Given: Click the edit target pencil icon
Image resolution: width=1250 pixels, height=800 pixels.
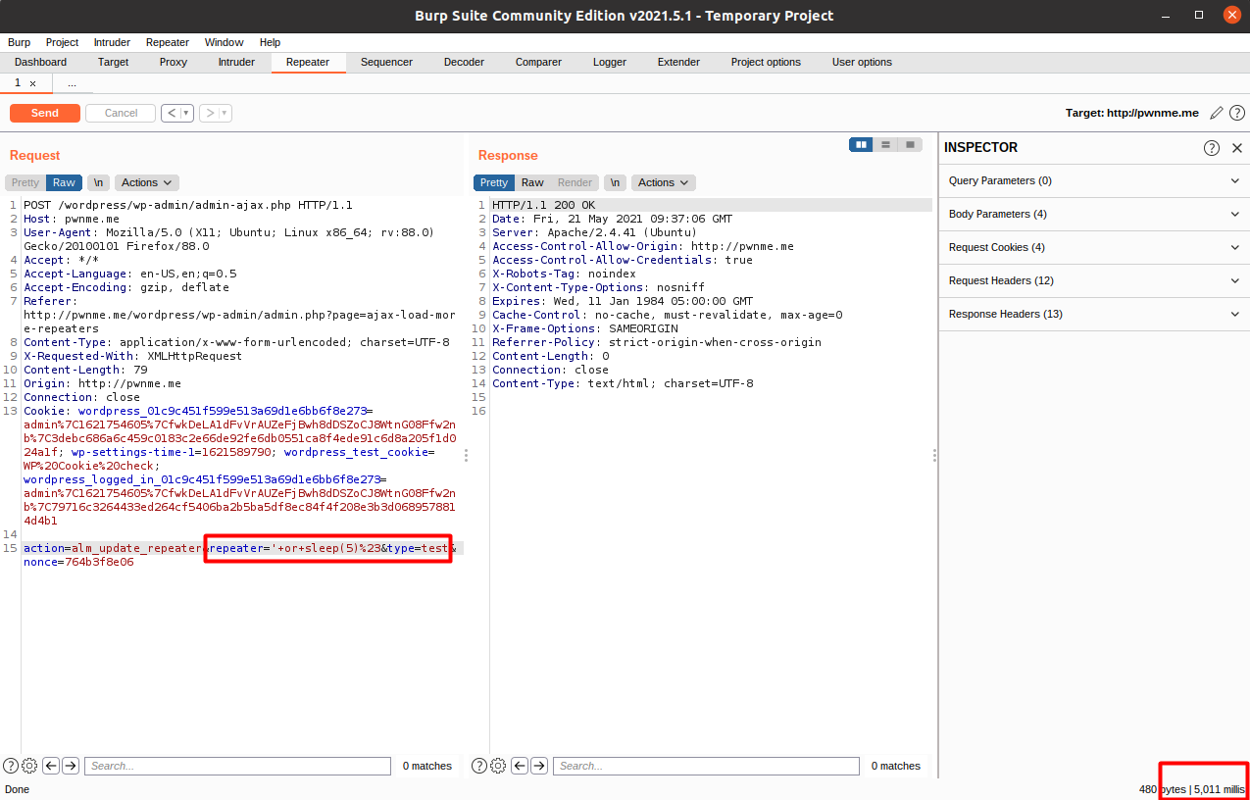Looking at the screenshot, I should [x=1217, y=113].
